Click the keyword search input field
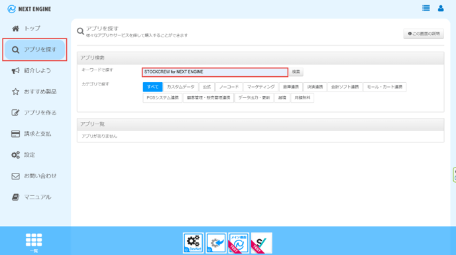The width and height of the screenshot is (456, 255). (x=215, y=72)
